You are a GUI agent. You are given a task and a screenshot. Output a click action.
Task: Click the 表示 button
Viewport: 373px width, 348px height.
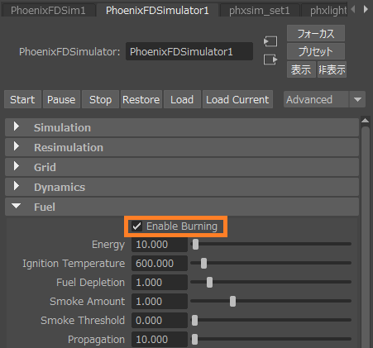point(301,69)
